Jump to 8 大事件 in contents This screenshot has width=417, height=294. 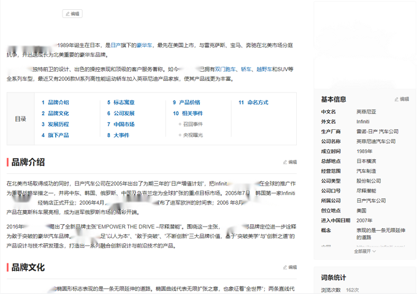point(118,135)
